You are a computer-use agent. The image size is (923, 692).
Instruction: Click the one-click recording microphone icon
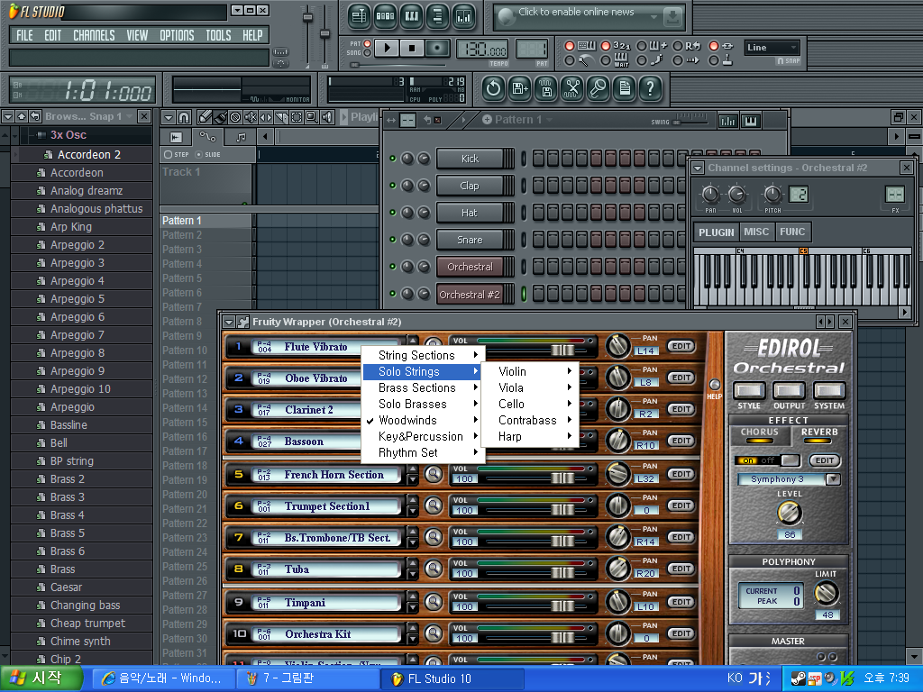click(599, 88)
